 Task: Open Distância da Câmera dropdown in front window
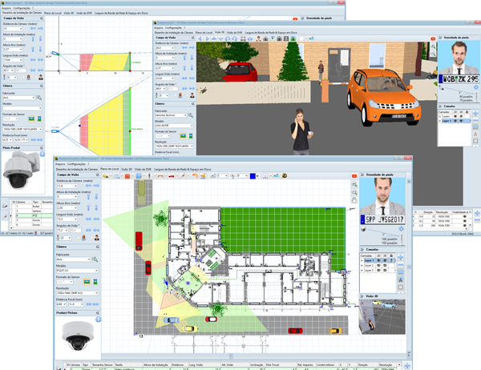pyautogui.click(x=67, y=186)
